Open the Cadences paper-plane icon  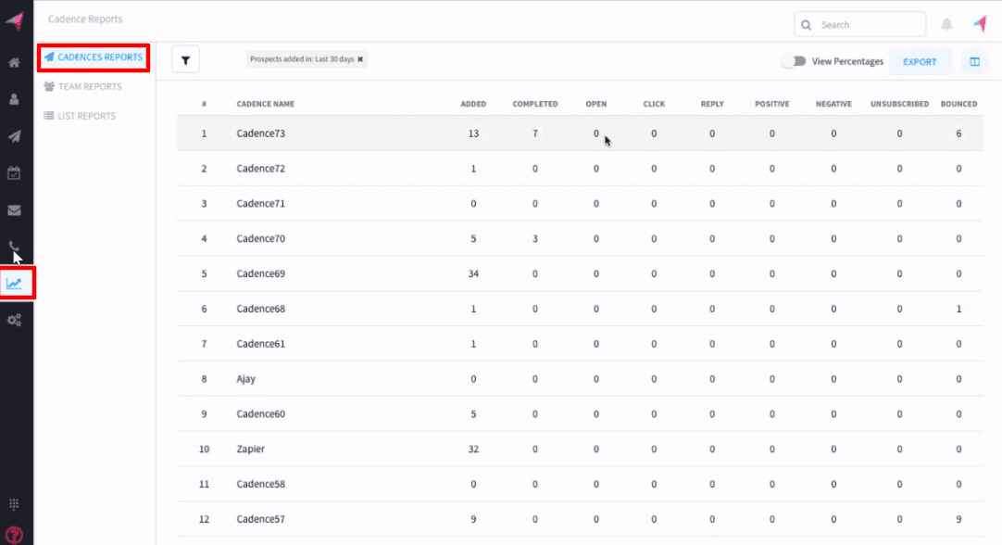coord(14,136)
